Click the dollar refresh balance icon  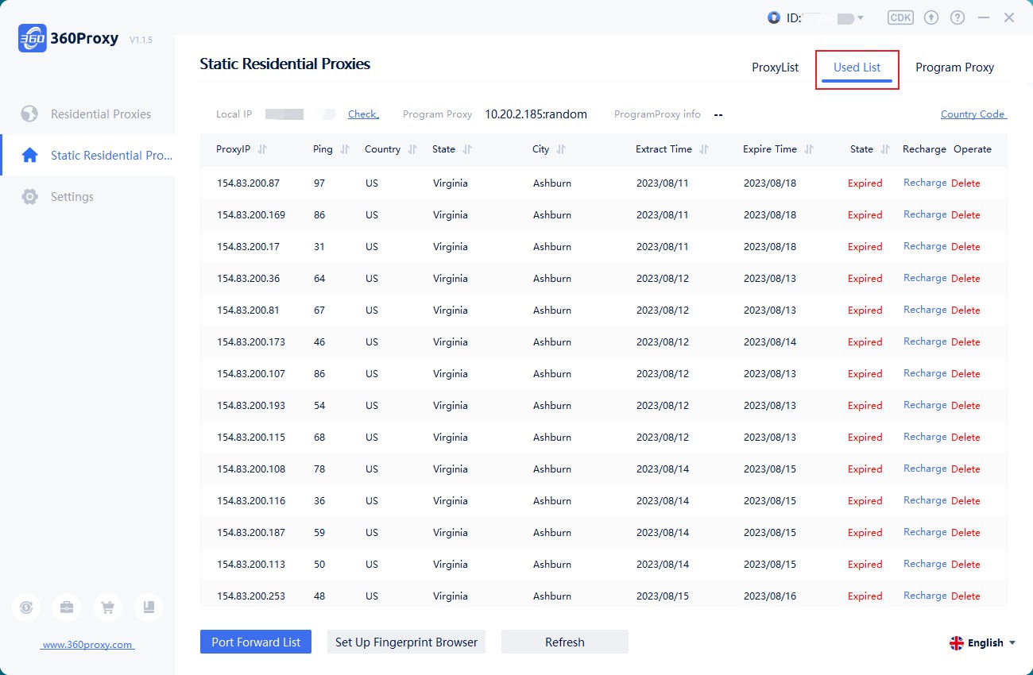(26, 607)
